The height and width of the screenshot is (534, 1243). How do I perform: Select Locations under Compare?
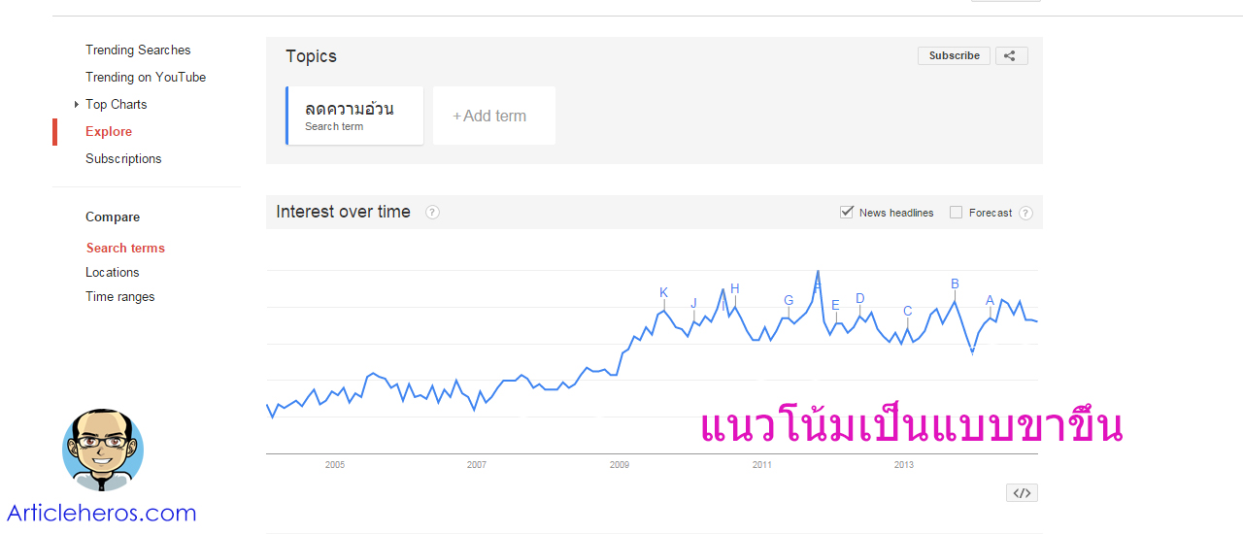tap(113, 273)
